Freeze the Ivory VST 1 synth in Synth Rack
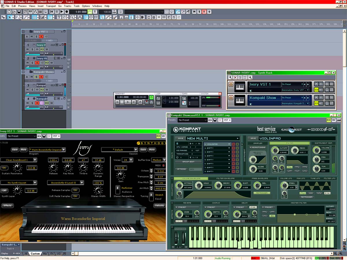The height and width of the screenshot is (260, 347). (x=326, y=84)
